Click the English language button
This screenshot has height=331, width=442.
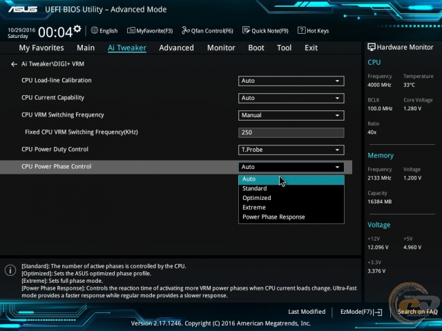click(x=108, y=30)
